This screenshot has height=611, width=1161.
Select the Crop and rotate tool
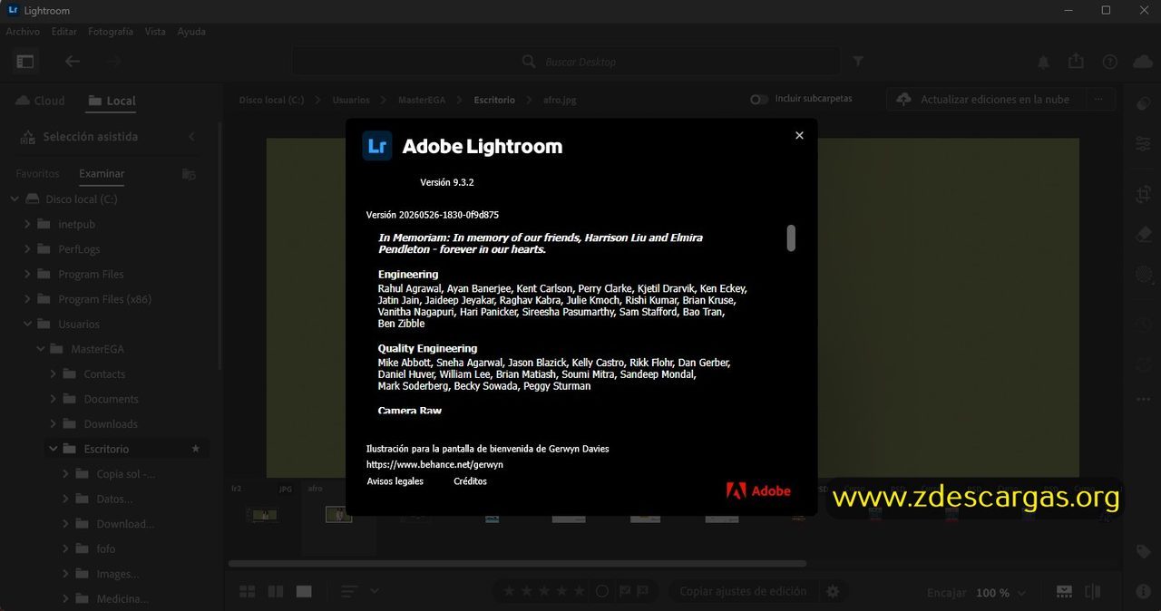pyautogui.click(x=1143, y=194)
